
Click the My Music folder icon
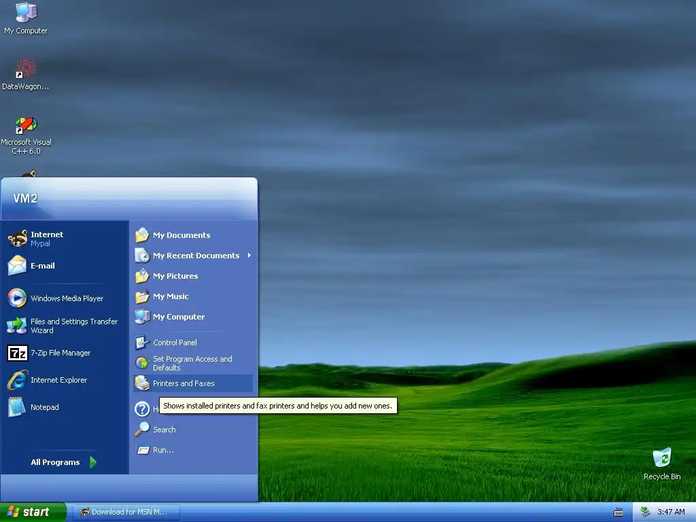[142, 296]
